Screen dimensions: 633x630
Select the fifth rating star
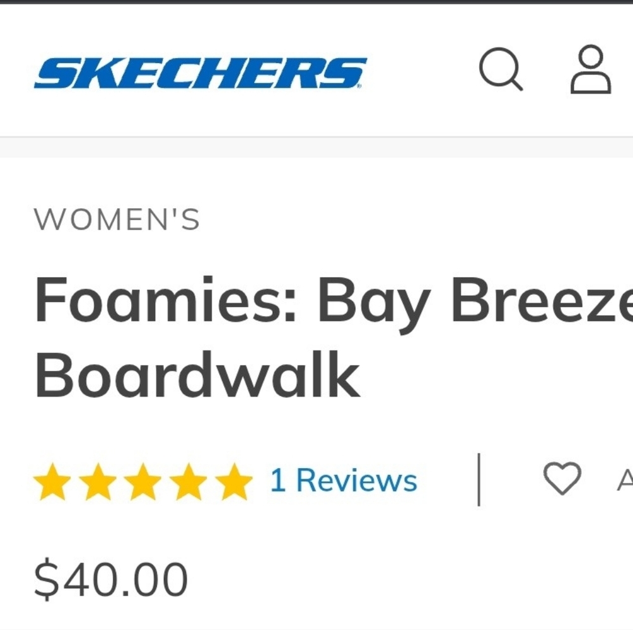point(234,481)
